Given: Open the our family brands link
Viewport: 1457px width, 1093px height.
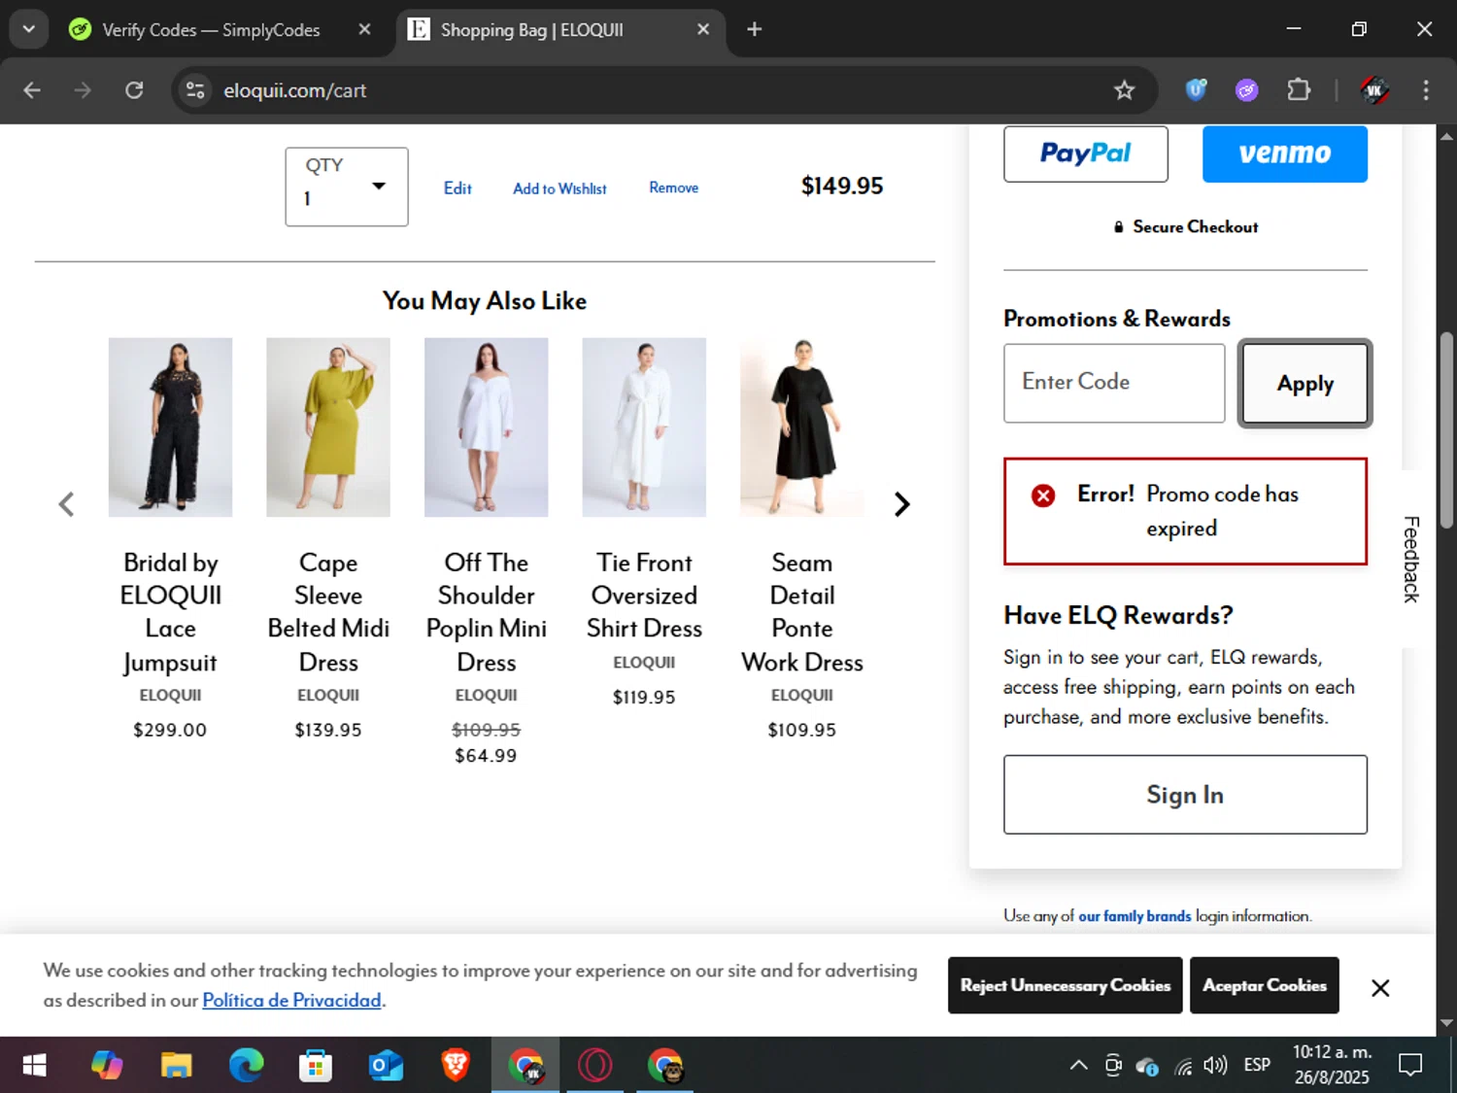Looking at the screenshot, I should tap(1135, 916).
